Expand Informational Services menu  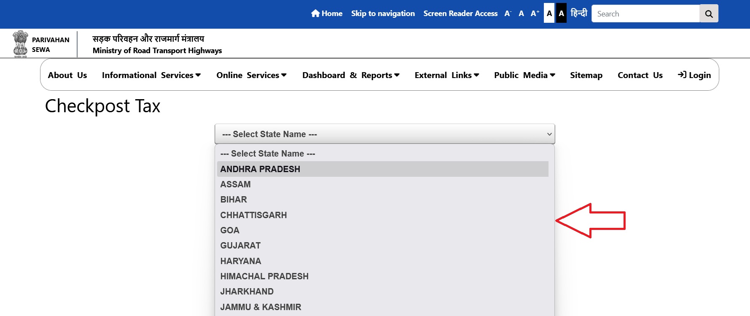tap(151, 75)
